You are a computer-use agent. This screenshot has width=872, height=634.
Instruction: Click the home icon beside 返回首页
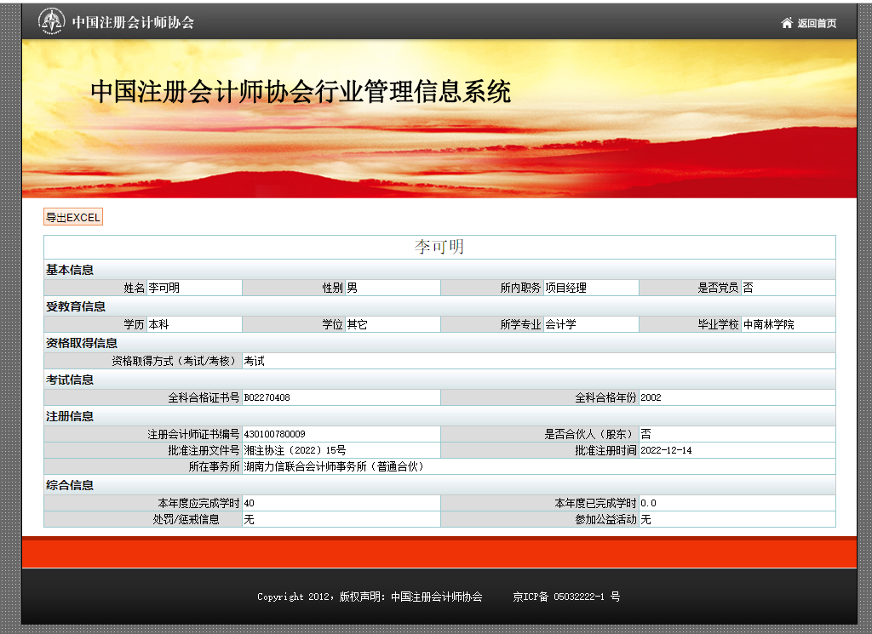tap(786, 23)
